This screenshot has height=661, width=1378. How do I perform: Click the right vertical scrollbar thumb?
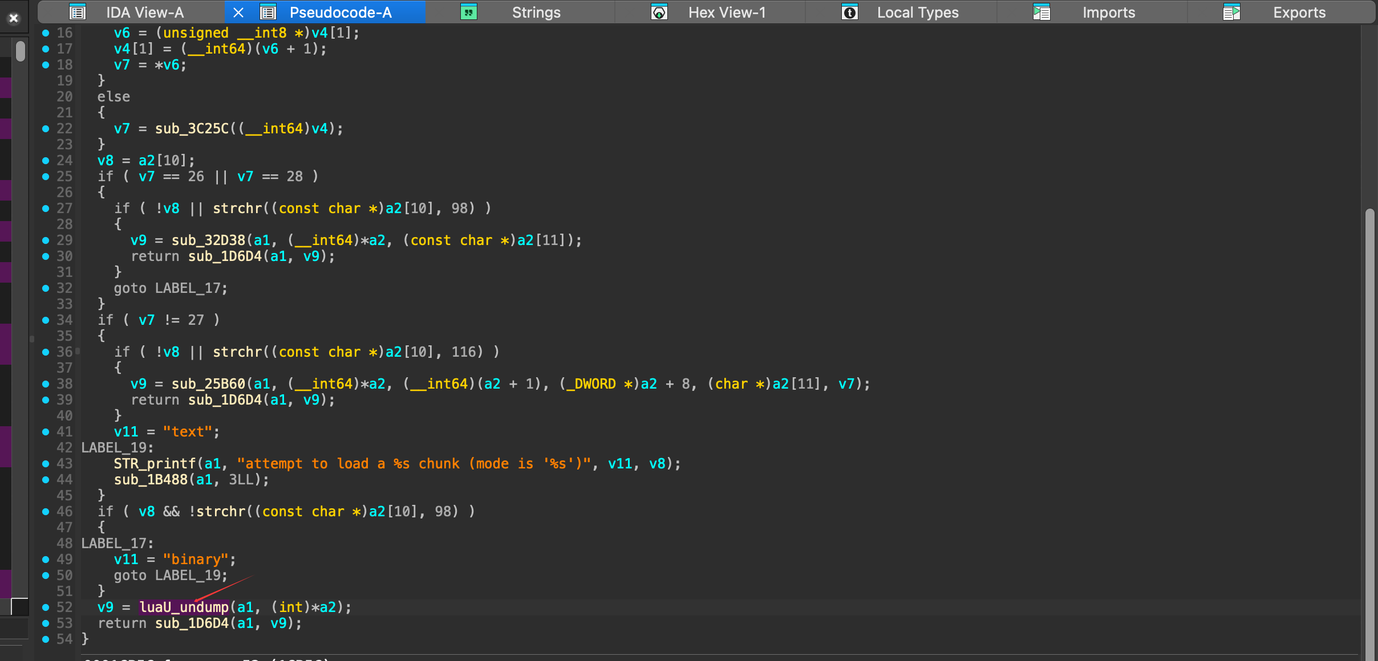click(1369, 433)
